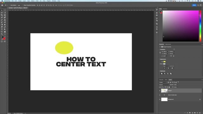The image size is (203, 114).
Task: Select the Zoom magnifier tool
Action: click(x=2, y=34)
